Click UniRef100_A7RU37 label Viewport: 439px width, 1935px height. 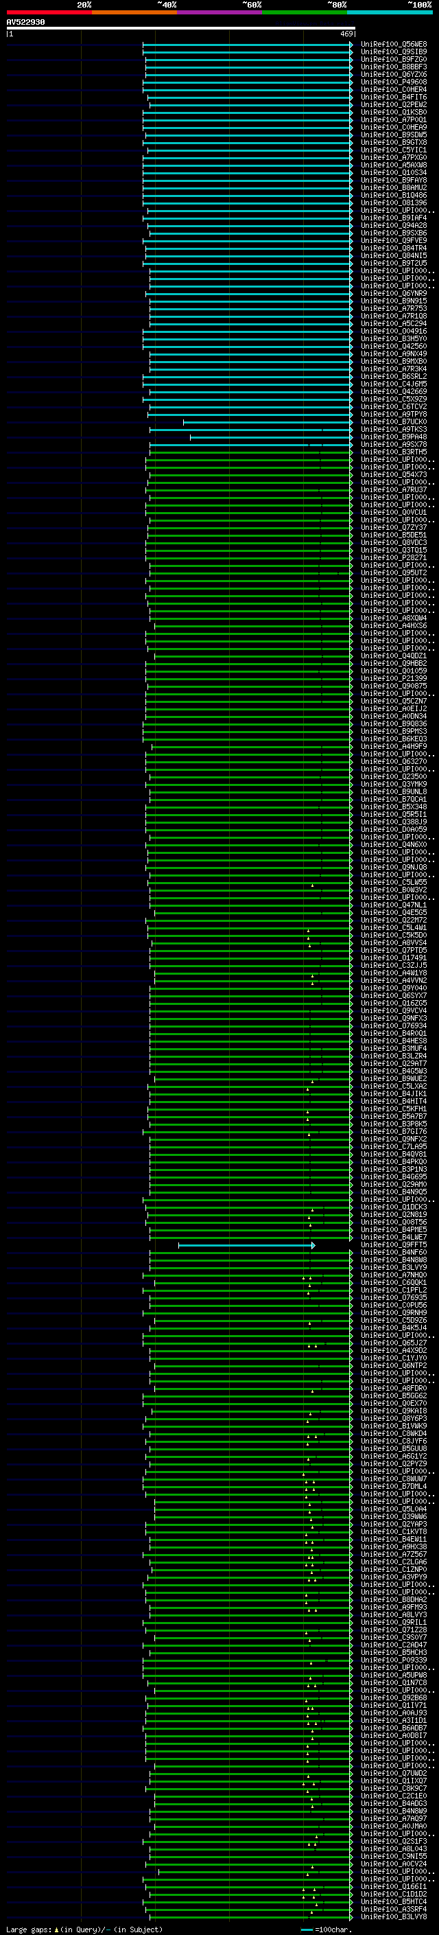click(x=394, y=490)
